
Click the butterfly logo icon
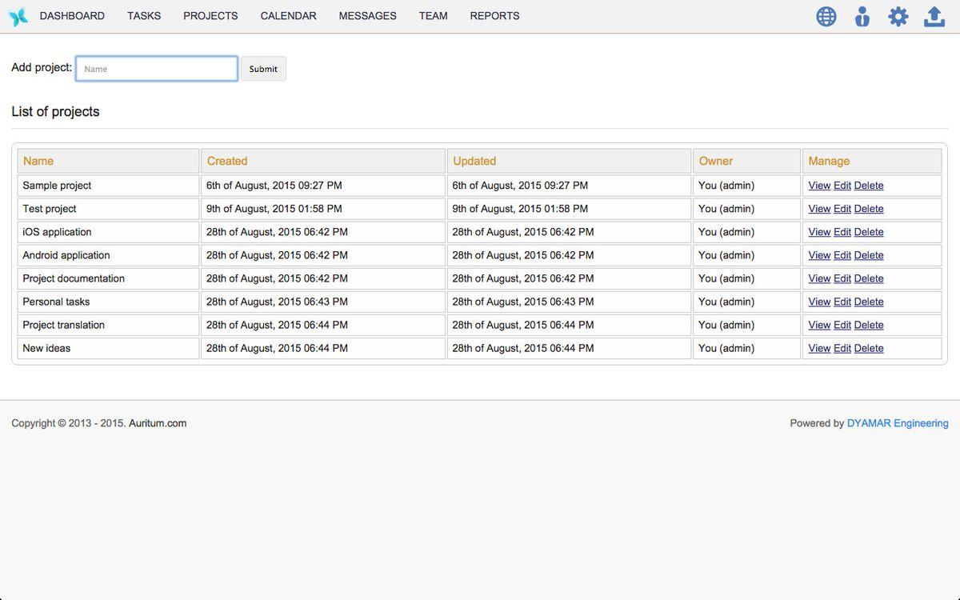[x=18, y=16]
